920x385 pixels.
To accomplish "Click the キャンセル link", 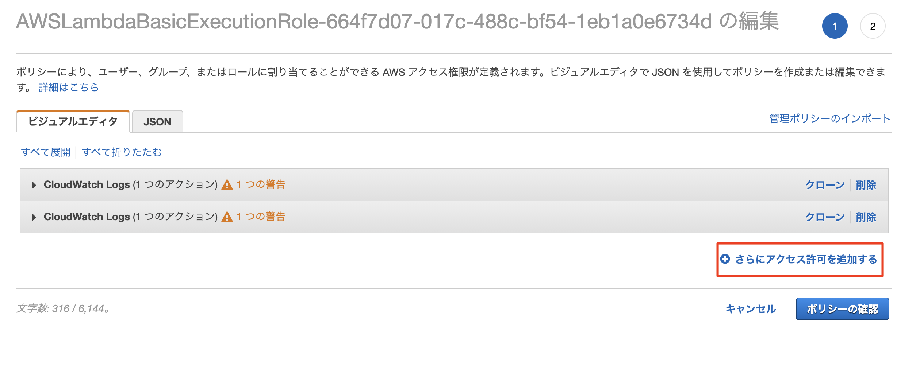I will (751, 309).
